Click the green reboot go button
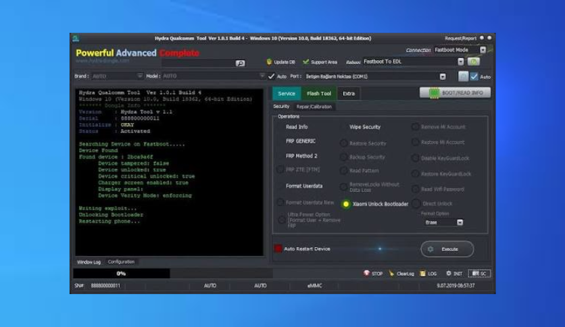The height and width of the screenshot is (327, 565). coord(474,61)
